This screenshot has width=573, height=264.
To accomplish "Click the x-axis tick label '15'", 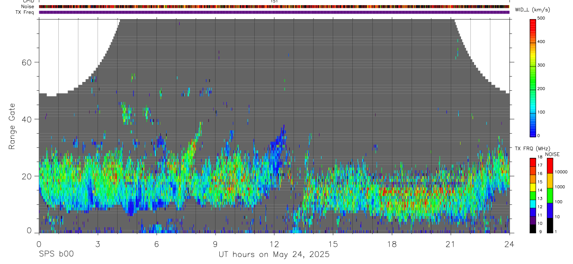I will pos(333,244).
